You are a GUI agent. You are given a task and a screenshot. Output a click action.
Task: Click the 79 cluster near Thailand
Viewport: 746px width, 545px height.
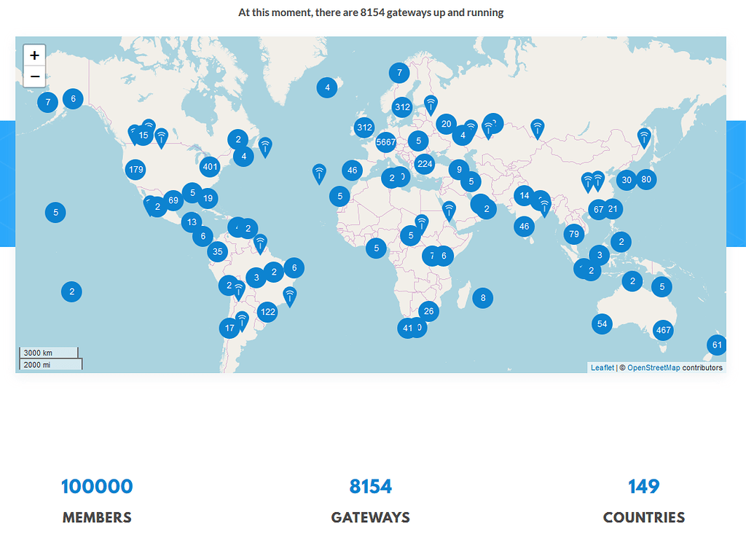(573, 234)
